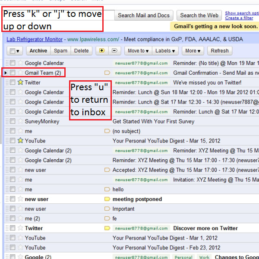
Task: Click importance marker on 'Accepted: XYZ Meeting' email
Action: pos(107,170)
